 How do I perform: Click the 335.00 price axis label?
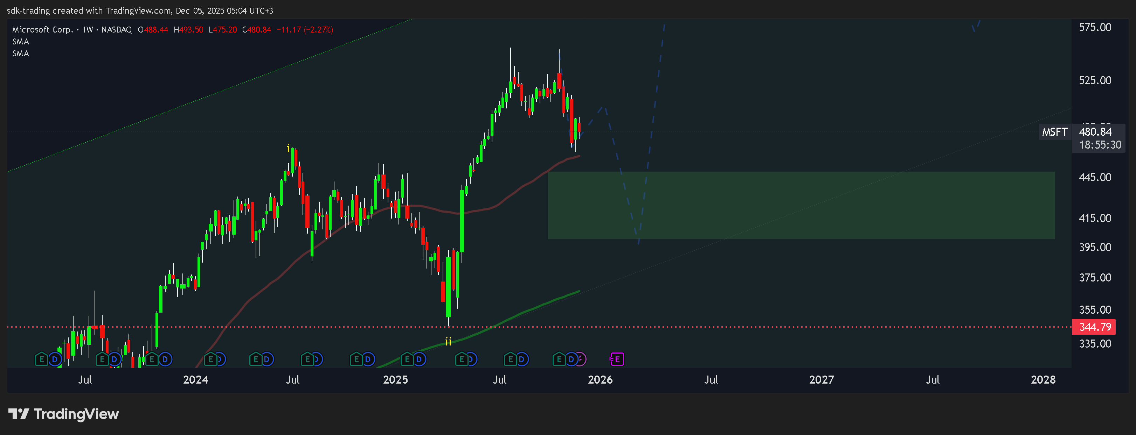tap(1095, 343)
